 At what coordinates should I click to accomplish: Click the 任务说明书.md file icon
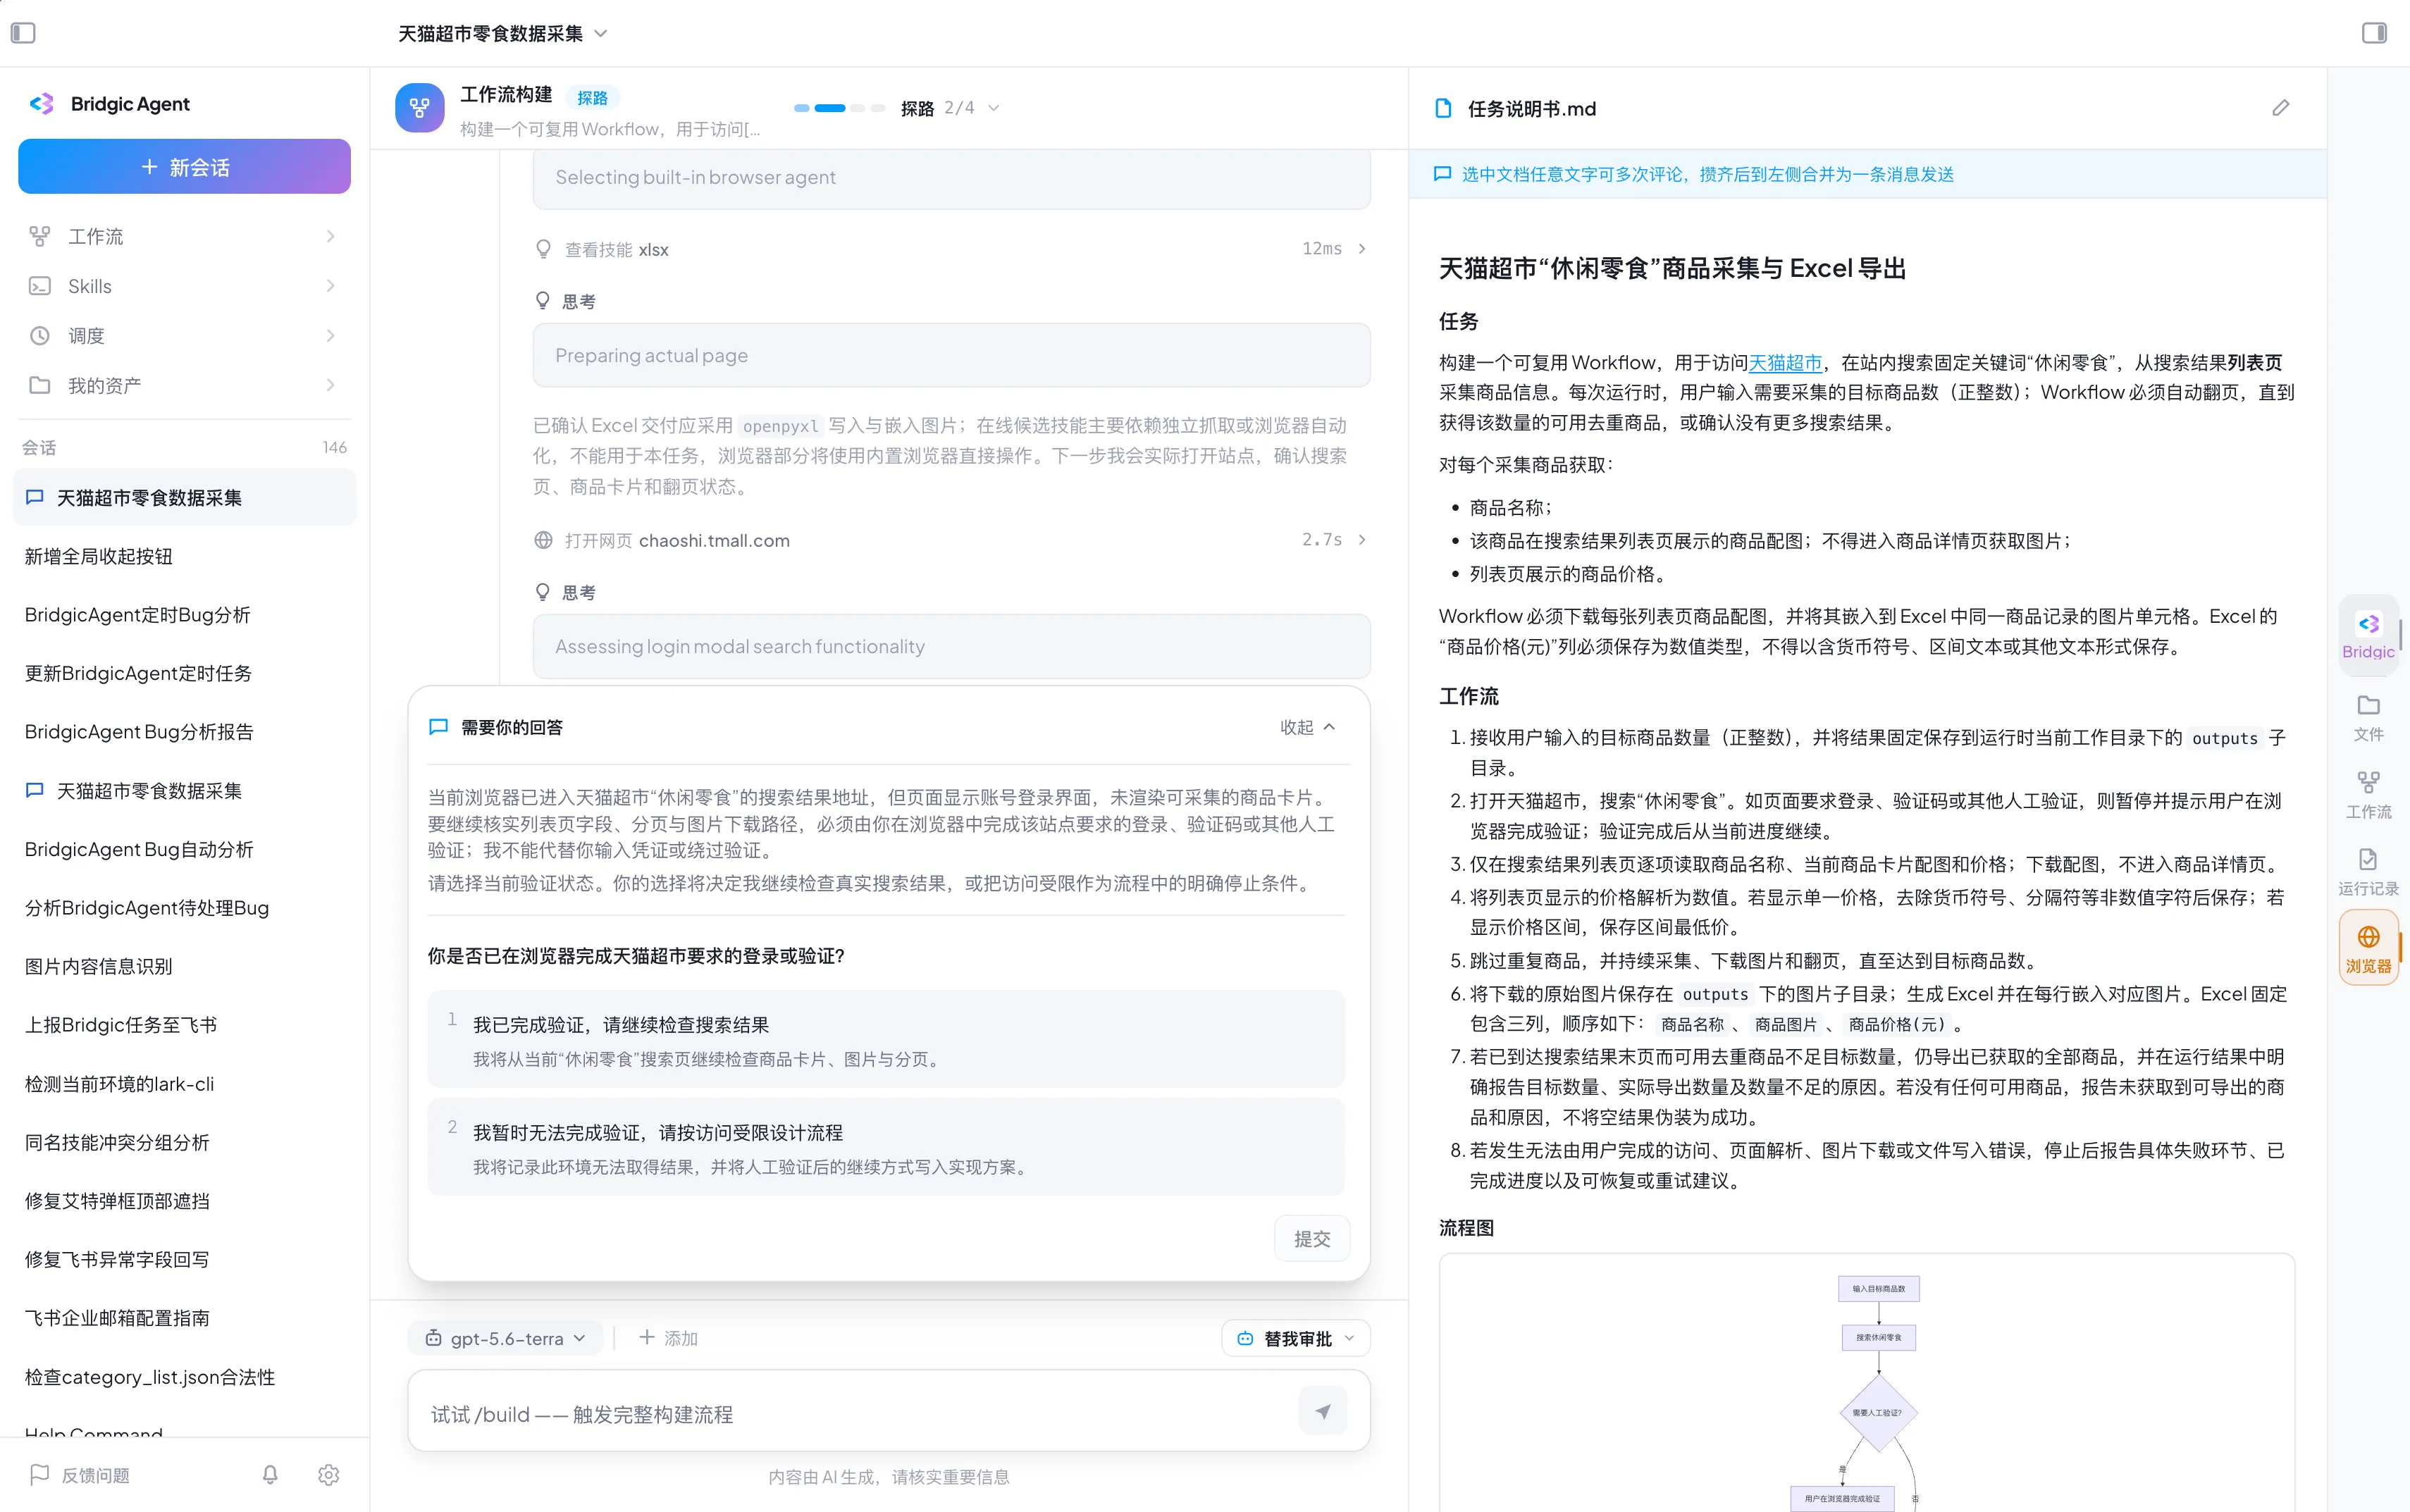tap(1443, 108)
